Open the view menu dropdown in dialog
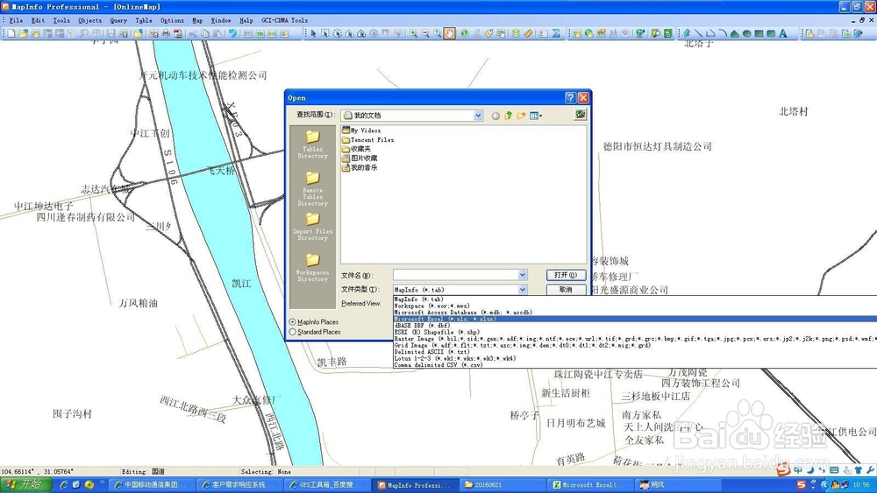 pos(536,116)
